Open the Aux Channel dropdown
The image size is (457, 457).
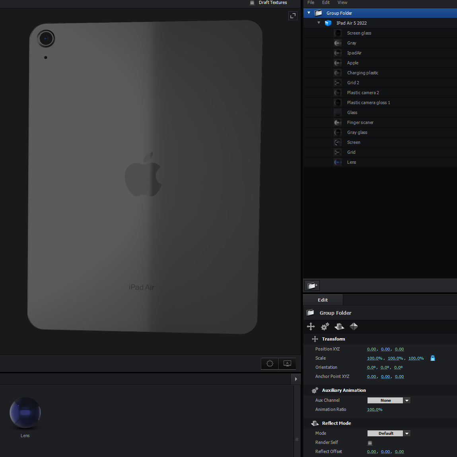click(389, 401)
